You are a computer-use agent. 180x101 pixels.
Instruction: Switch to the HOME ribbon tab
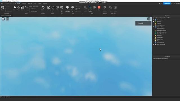[x=19, y=3]
